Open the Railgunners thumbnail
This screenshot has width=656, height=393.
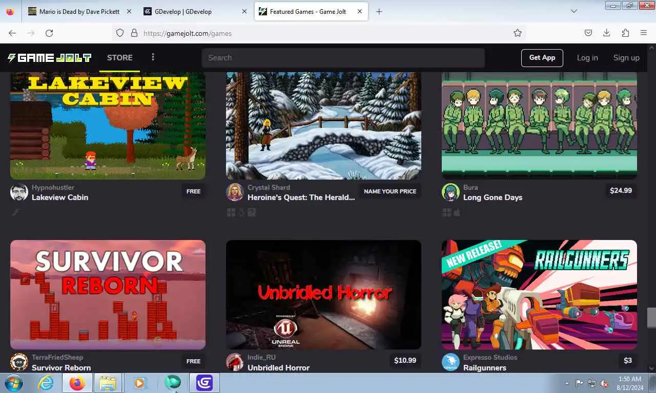[539, 295]
